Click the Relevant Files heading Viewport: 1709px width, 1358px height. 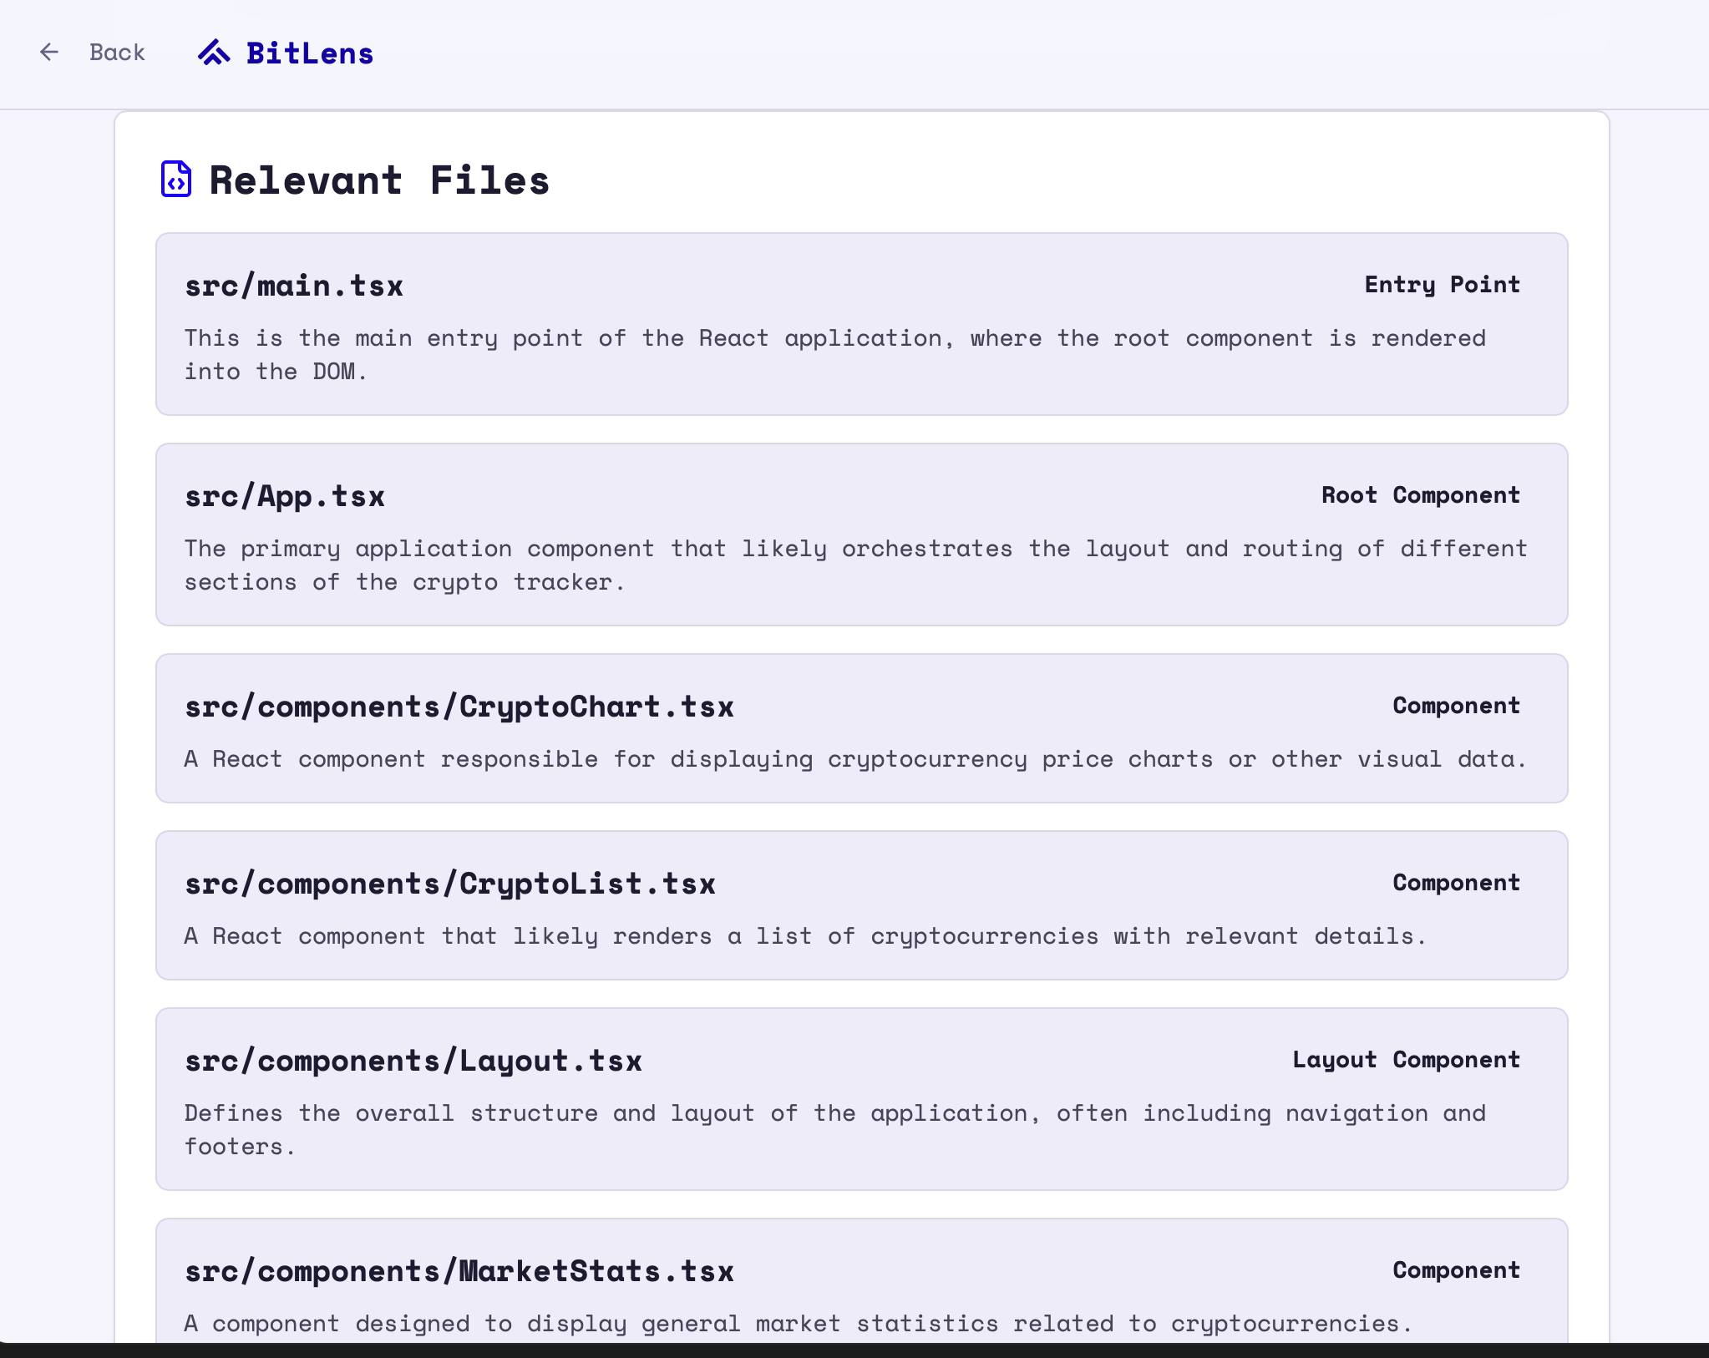[379, 180]
